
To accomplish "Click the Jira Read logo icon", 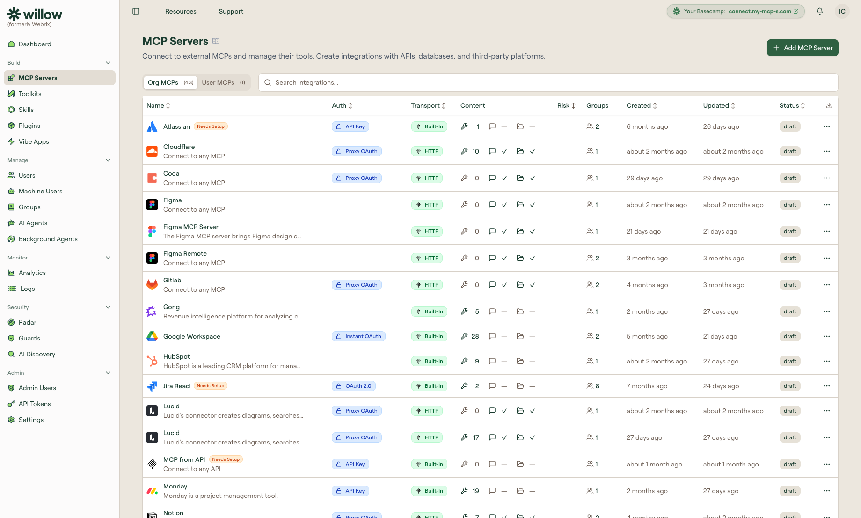I will coord(152,386).
